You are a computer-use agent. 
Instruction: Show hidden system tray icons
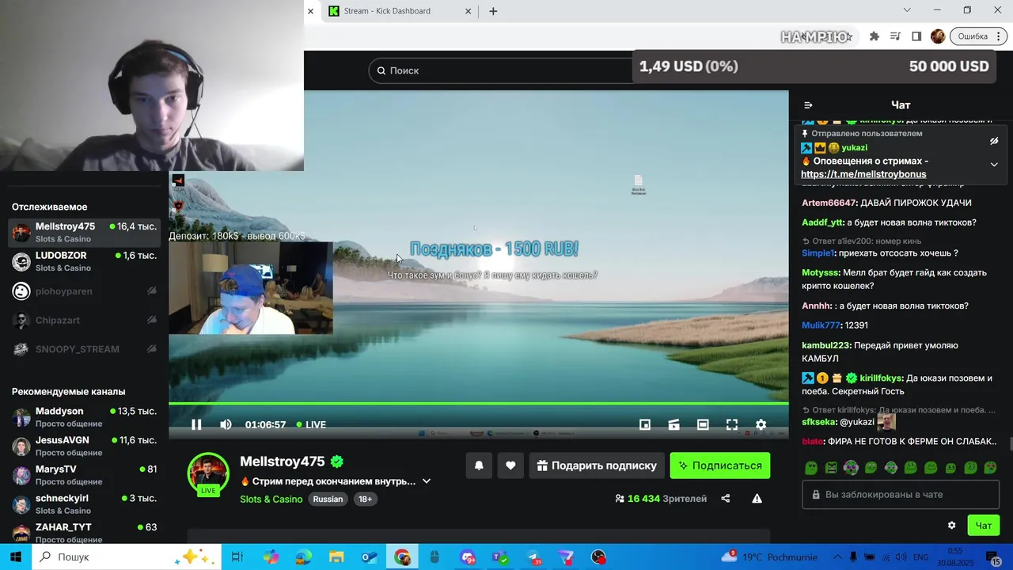pos(837,557)
